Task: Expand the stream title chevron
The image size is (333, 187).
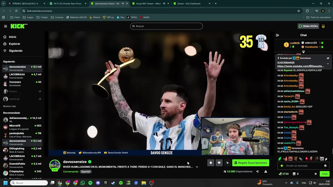Action: [197, 167]
